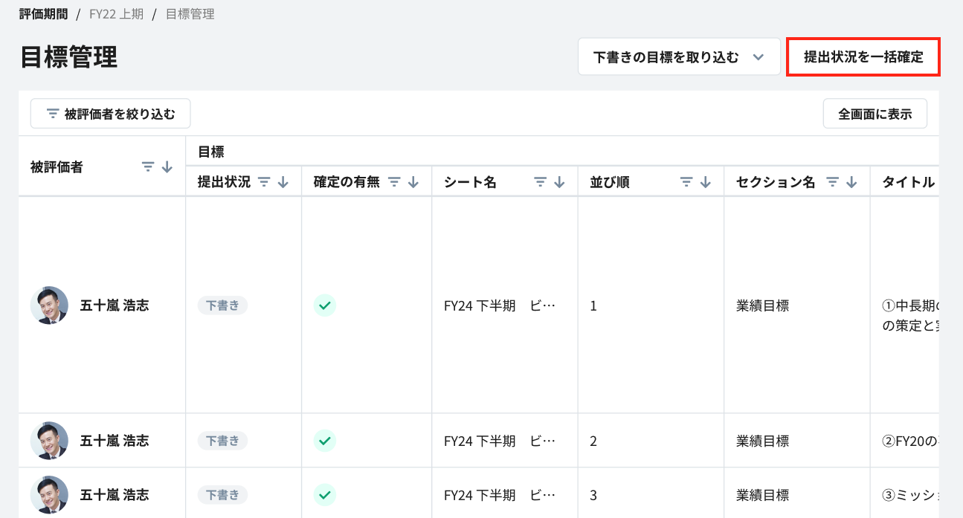Viewport: 963px width, 518px height.
Task: Filter the シート名 column
Action: (541, 182)
